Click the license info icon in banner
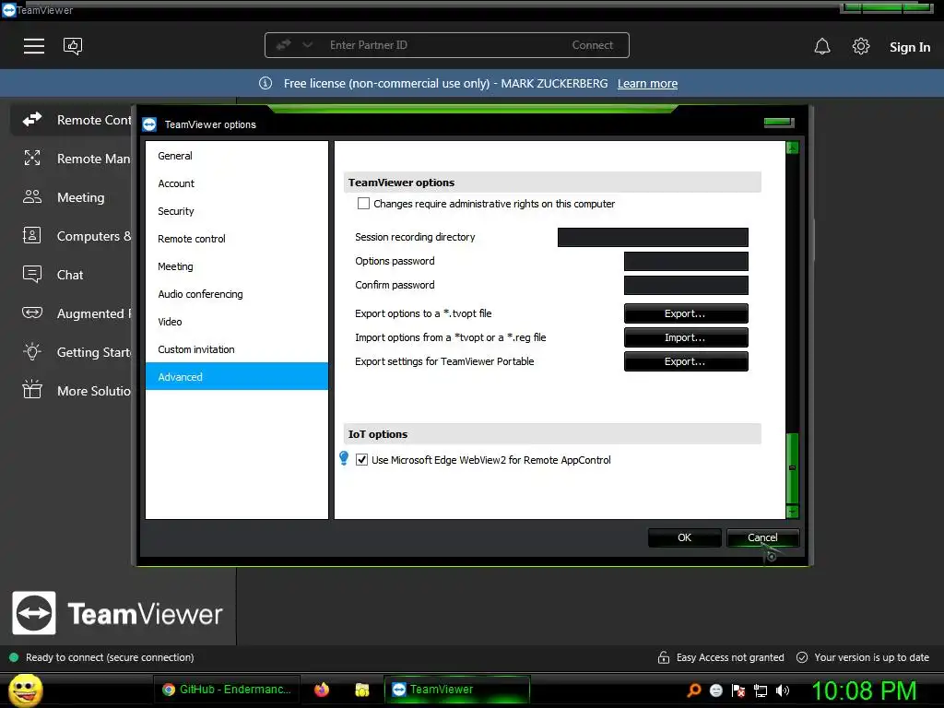The width and height of the screenshot is (944, 708). (265, 83)
